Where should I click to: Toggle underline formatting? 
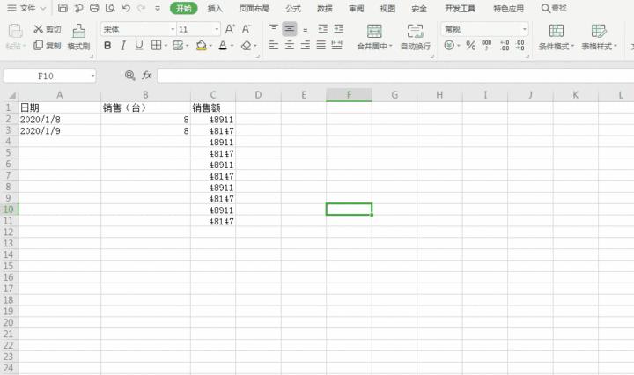coord(138,45)
